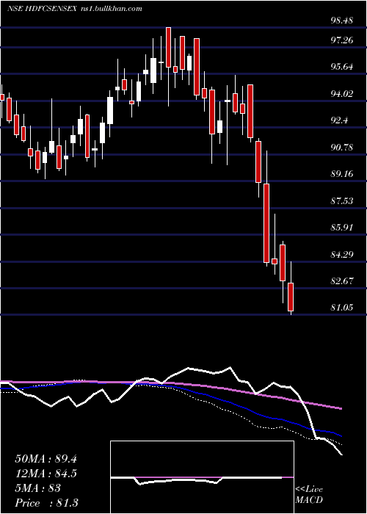Click the 95.64 price axis label
The height and width of the screenshot is (514, 367).
click(x=341, y=67)
